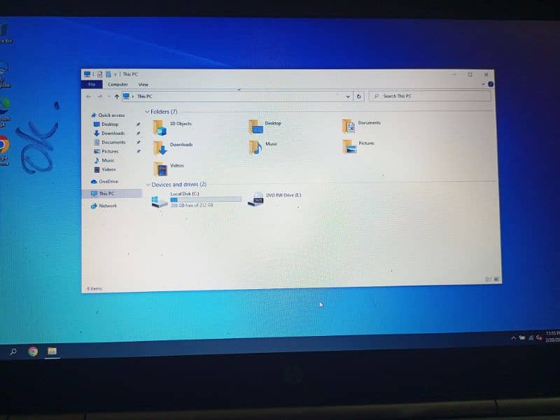Open the Videos folder in main pane
The width and height of the screenshot is (560, 420).
pyautogui.click(x=161, y=169)
